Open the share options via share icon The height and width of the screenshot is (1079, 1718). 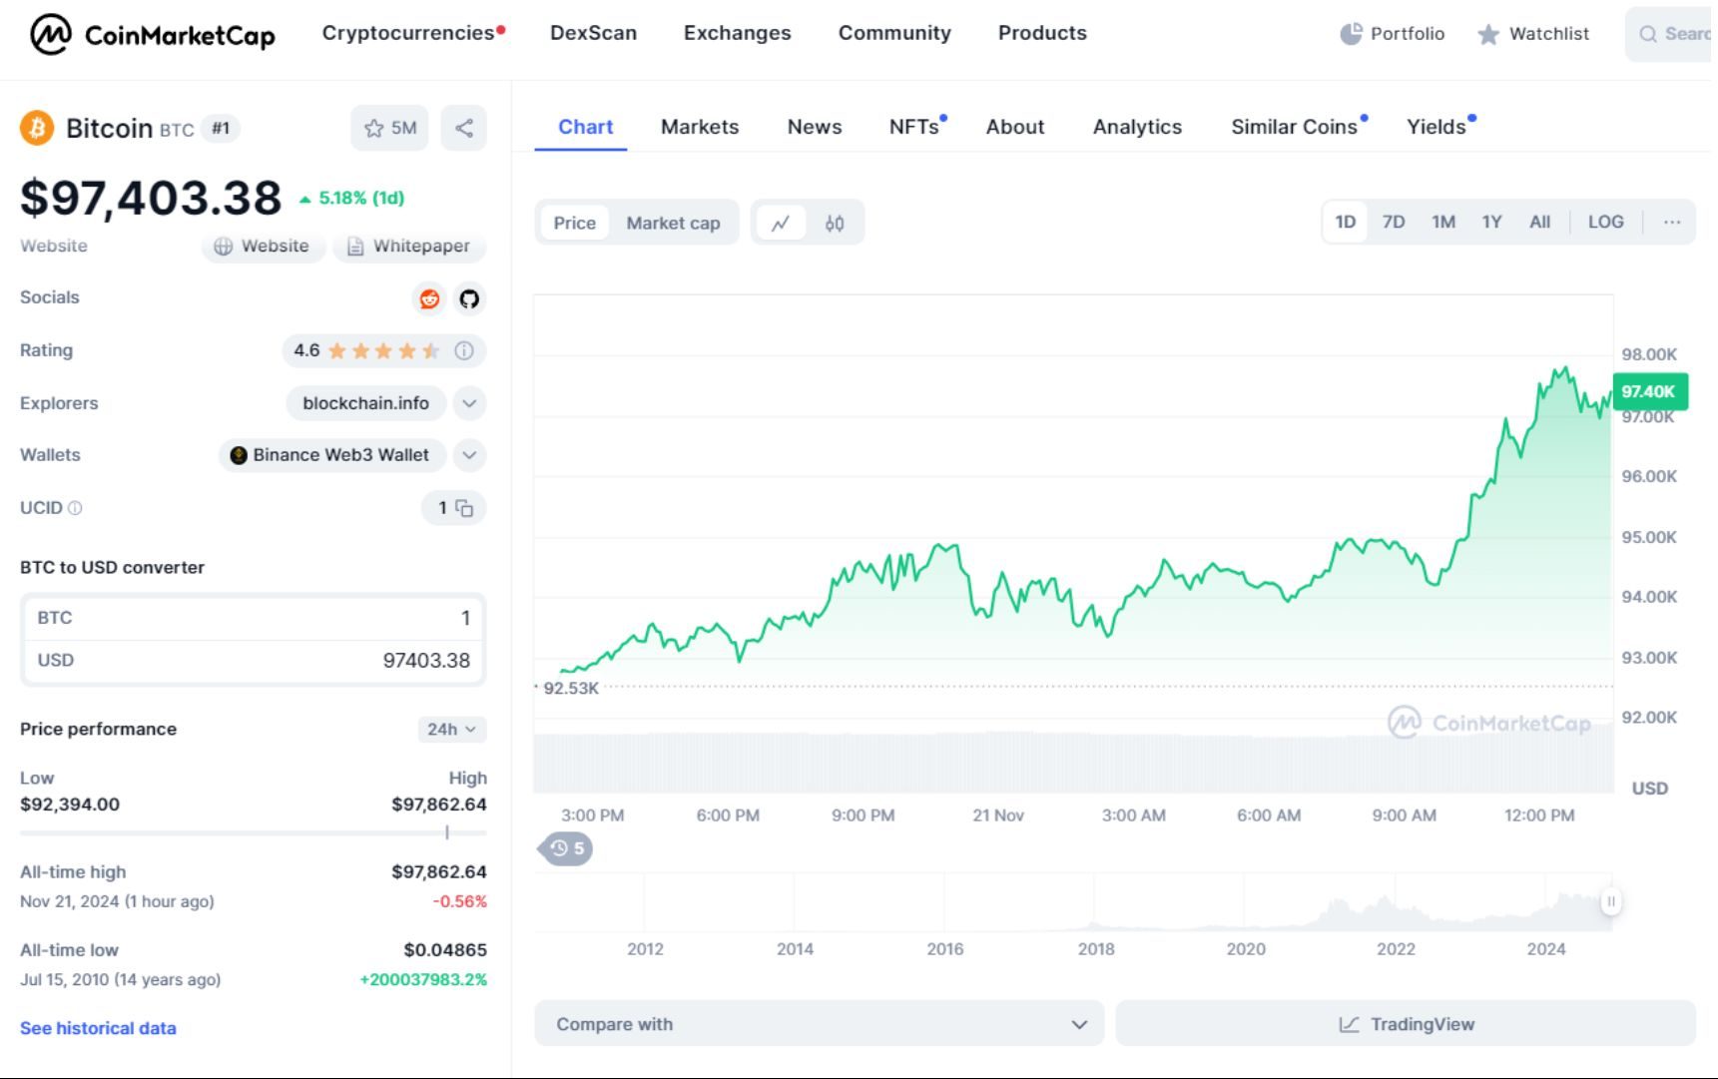pyautogui.click(x=463, y=128)
